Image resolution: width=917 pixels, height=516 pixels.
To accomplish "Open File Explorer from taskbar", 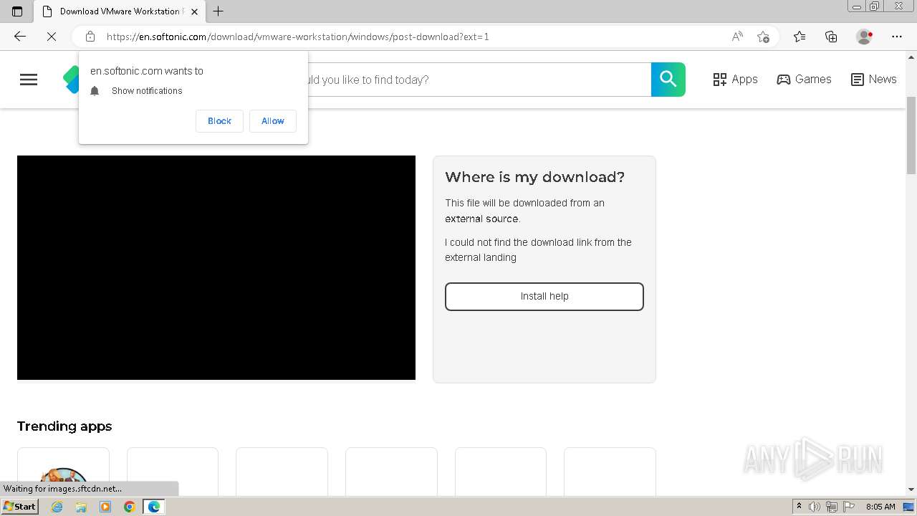I will tap(81, 507).
